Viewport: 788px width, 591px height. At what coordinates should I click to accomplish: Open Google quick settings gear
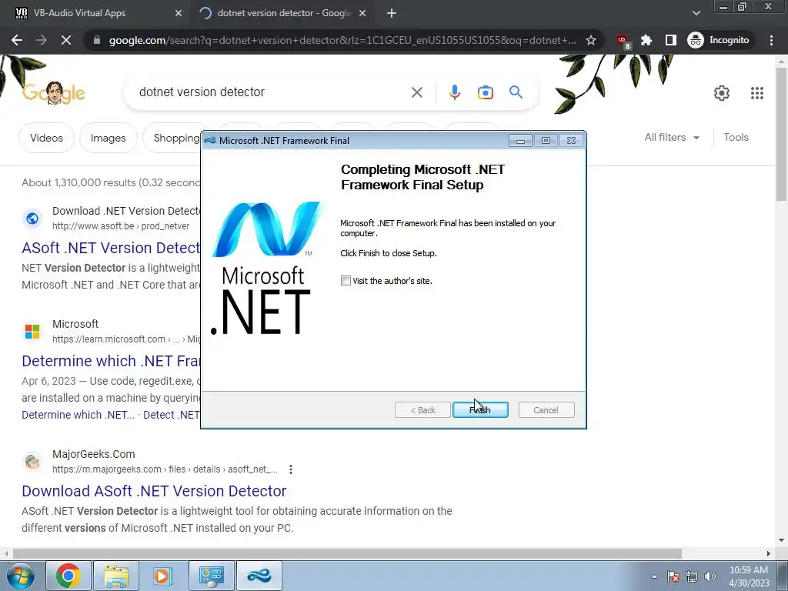click(x=722, y=93)
